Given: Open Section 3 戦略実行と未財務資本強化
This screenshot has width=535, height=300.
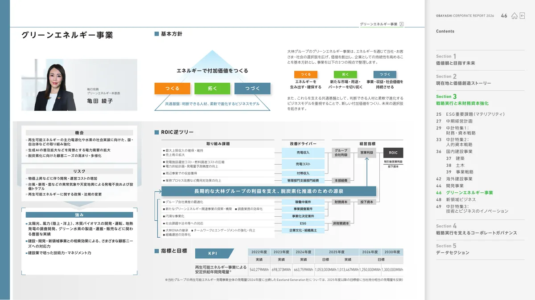Looking at the screenshot, I should (462, 100).
